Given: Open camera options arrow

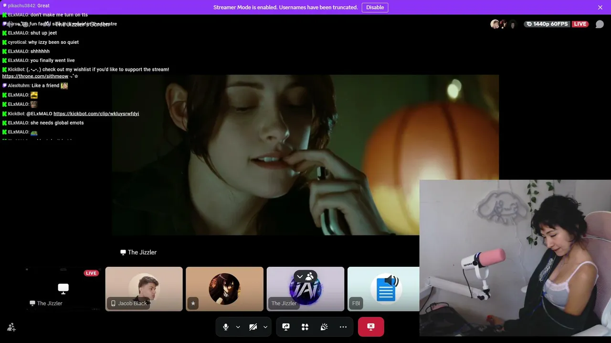Looking at the screenshot, I should (x=265, y=327).
